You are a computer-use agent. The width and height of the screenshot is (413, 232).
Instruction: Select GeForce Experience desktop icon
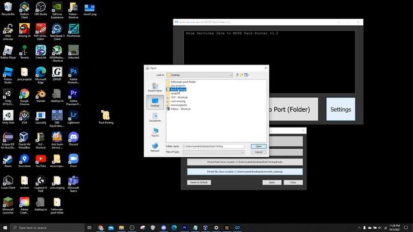tap(57, 10)
